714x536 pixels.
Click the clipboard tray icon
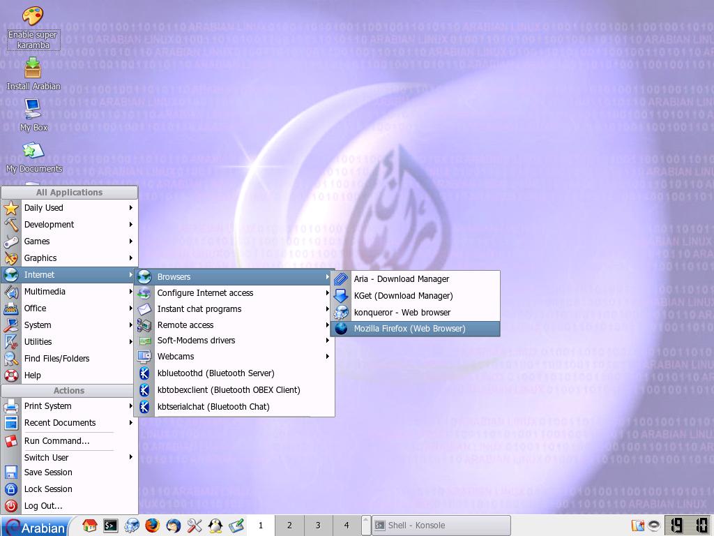point(637,526)
